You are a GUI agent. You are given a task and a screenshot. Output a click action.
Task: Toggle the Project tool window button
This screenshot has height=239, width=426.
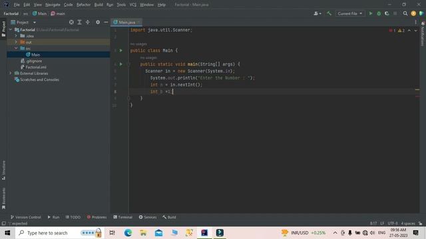3,29
